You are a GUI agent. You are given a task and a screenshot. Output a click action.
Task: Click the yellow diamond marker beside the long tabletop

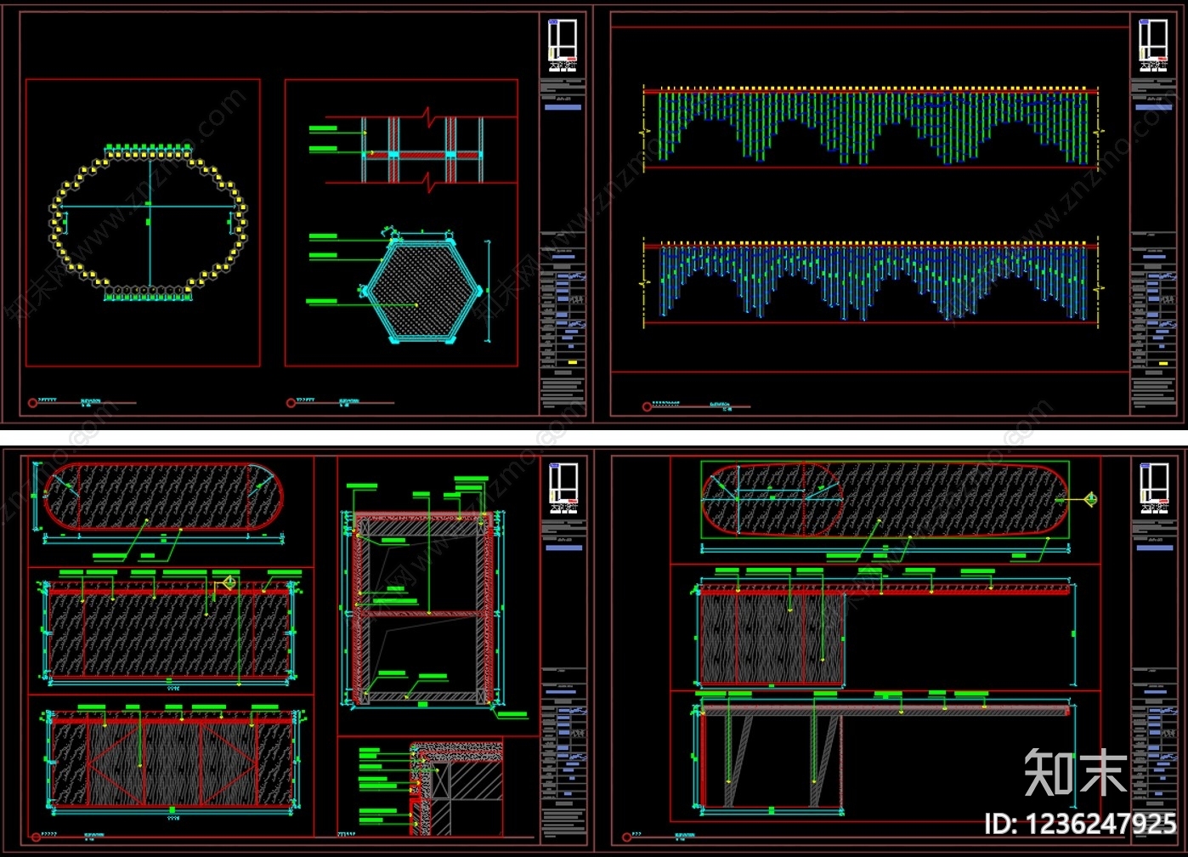(x=1090, y=499)
